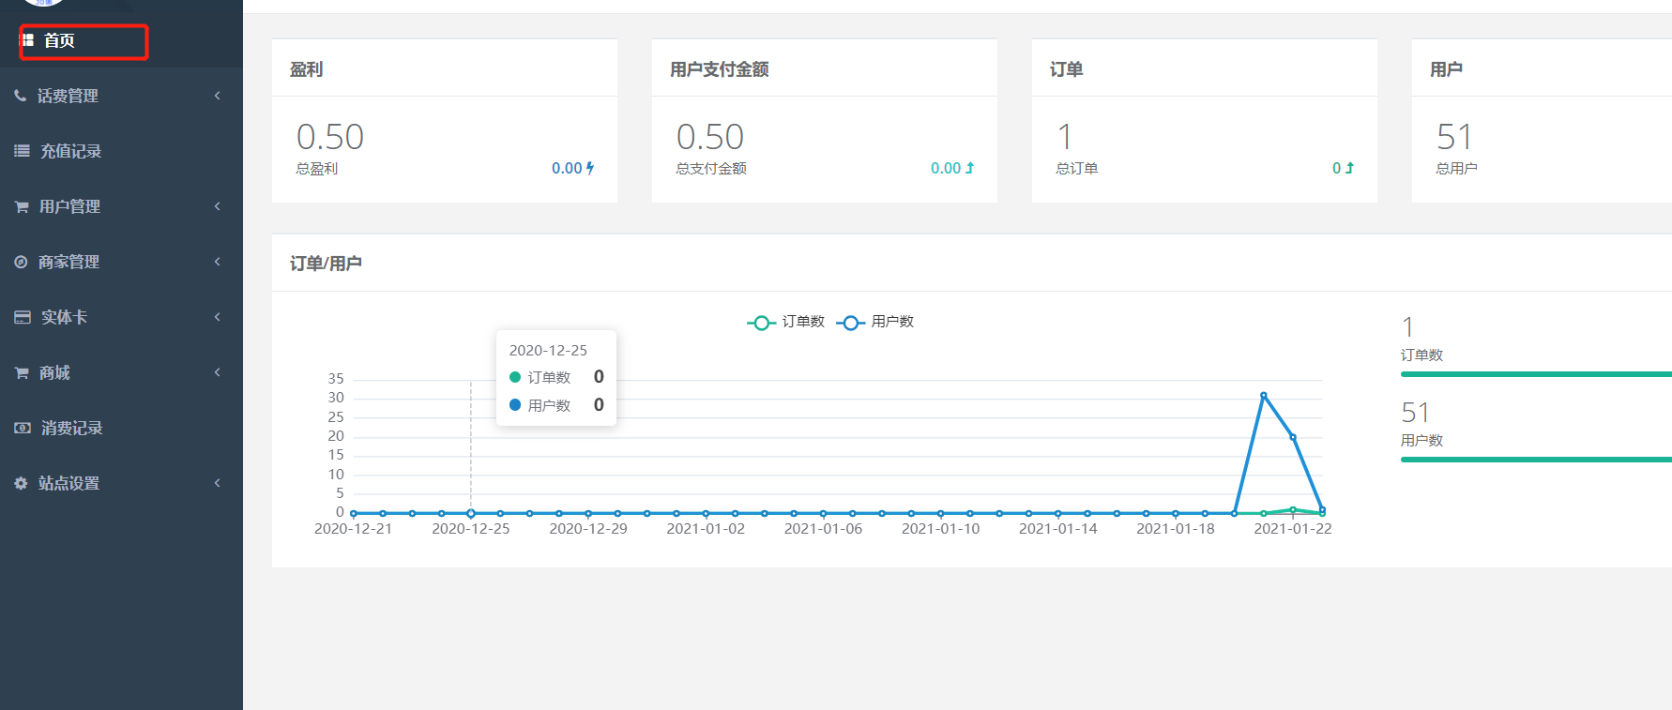Viewport: 1672px width, 710px height.
Task: Click the list icon beside 充值记录
Action: [x=22, y=151]
